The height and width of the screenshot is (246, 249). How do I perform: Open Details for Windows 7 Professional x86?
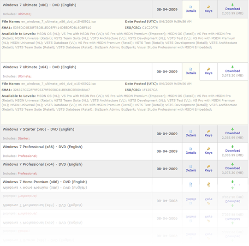[191, 151]
